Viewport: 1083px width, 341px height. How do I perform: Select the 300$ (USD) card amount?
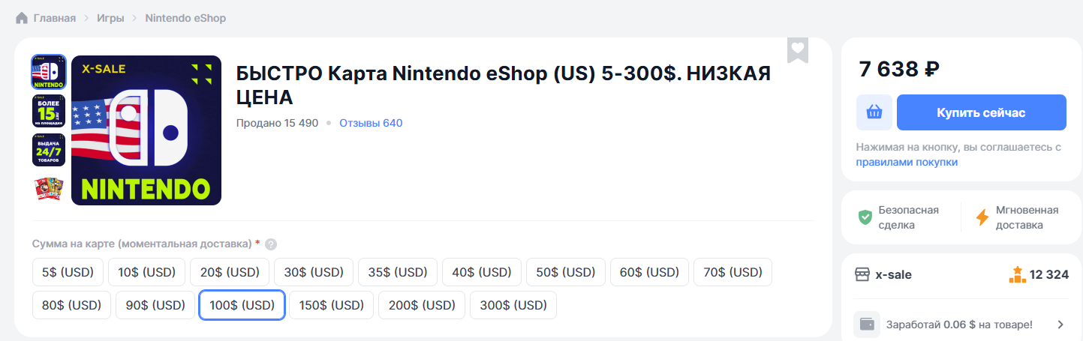(x=513, y=305)
